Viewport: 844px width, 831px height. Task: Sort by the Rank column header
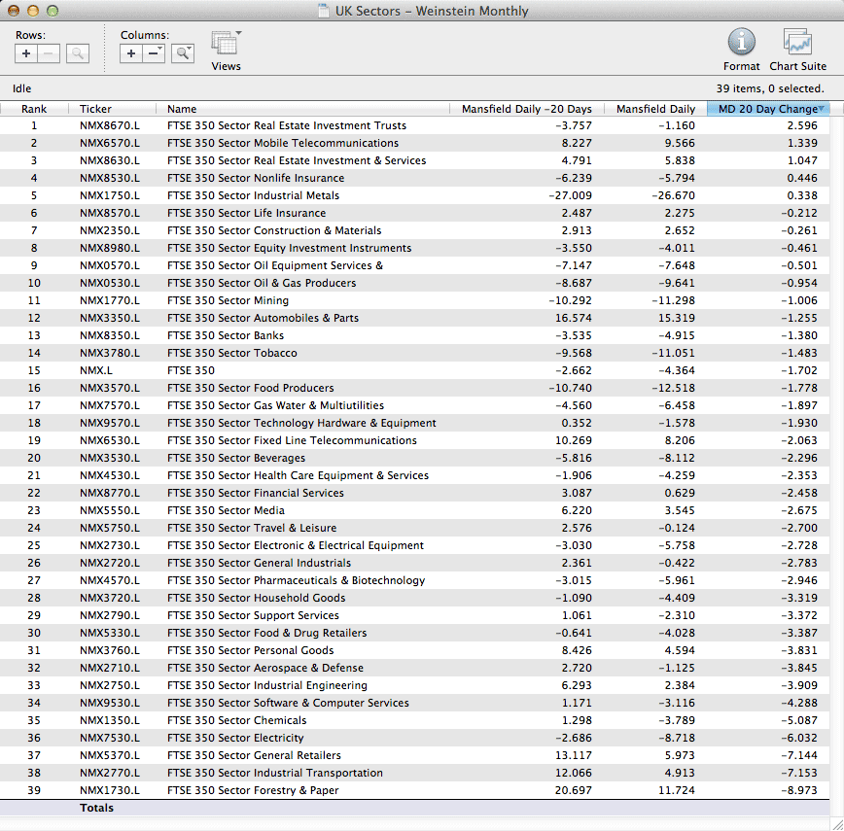[x=34, y=109]
